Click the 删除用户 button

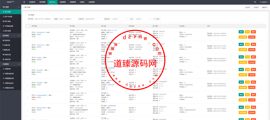click(x=265, y=7)
